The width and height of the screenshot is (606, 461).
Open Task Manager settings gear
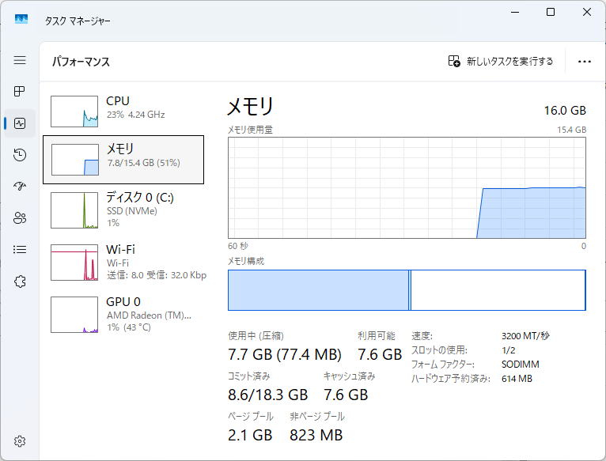coord(20,440)
